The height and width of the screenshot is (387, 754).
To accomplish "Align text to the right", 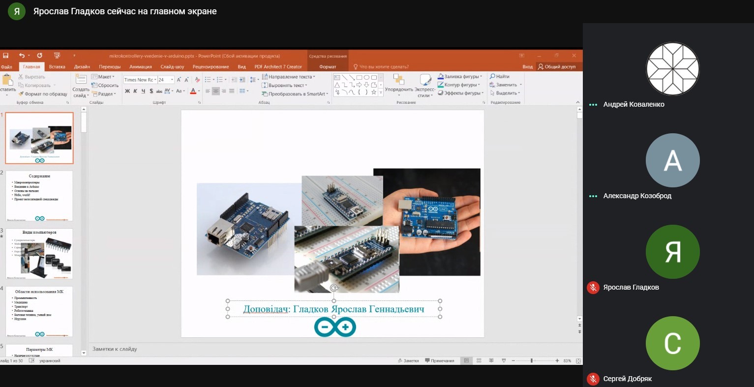I will point(224,91).
